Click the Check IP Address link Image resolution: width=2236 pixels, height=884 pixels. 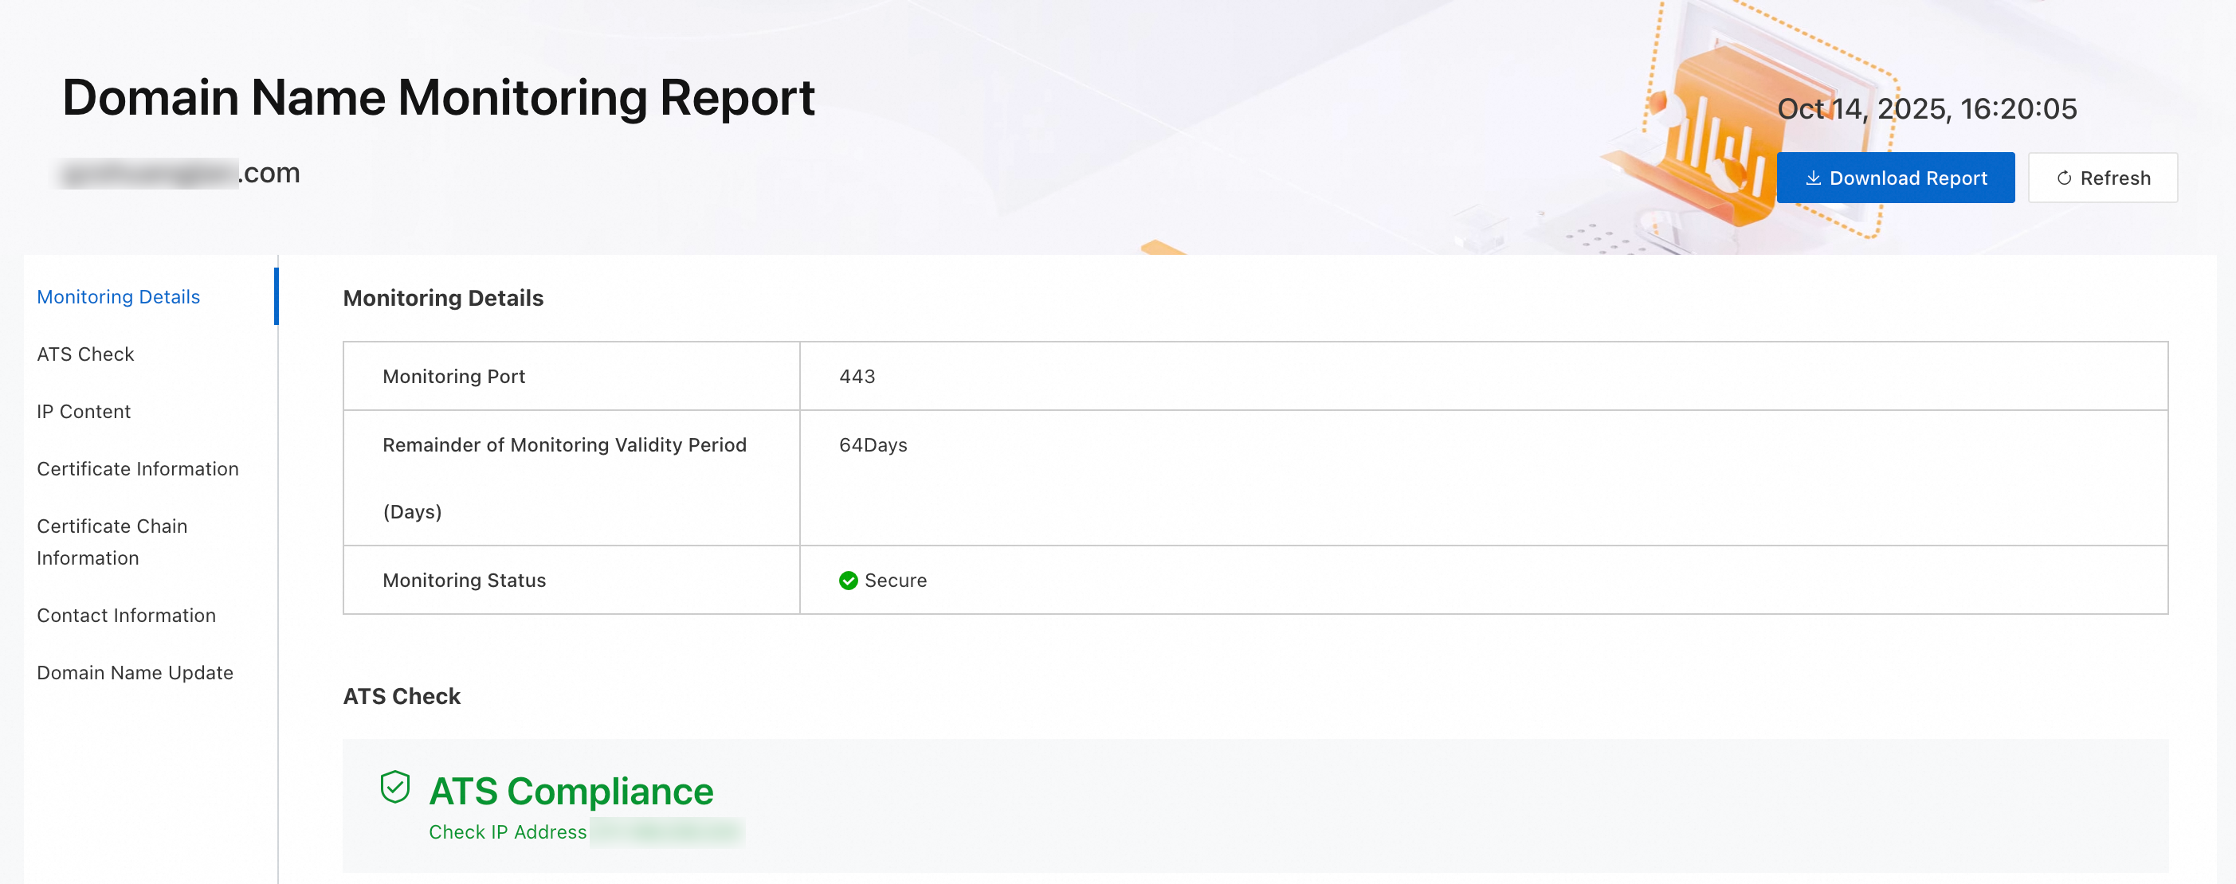point(507,832)
